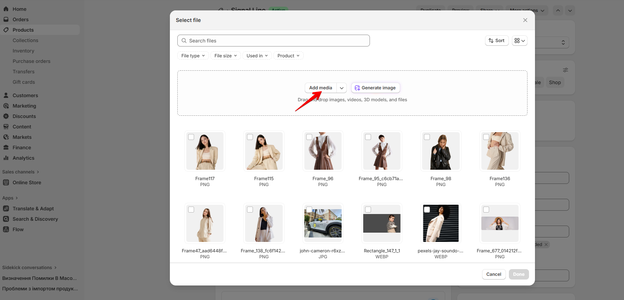Image resolution: width=624 pixels, height=300 pixels.
Task: Select the Frame_677_014212f thumbnail
Action: point(500,223)
